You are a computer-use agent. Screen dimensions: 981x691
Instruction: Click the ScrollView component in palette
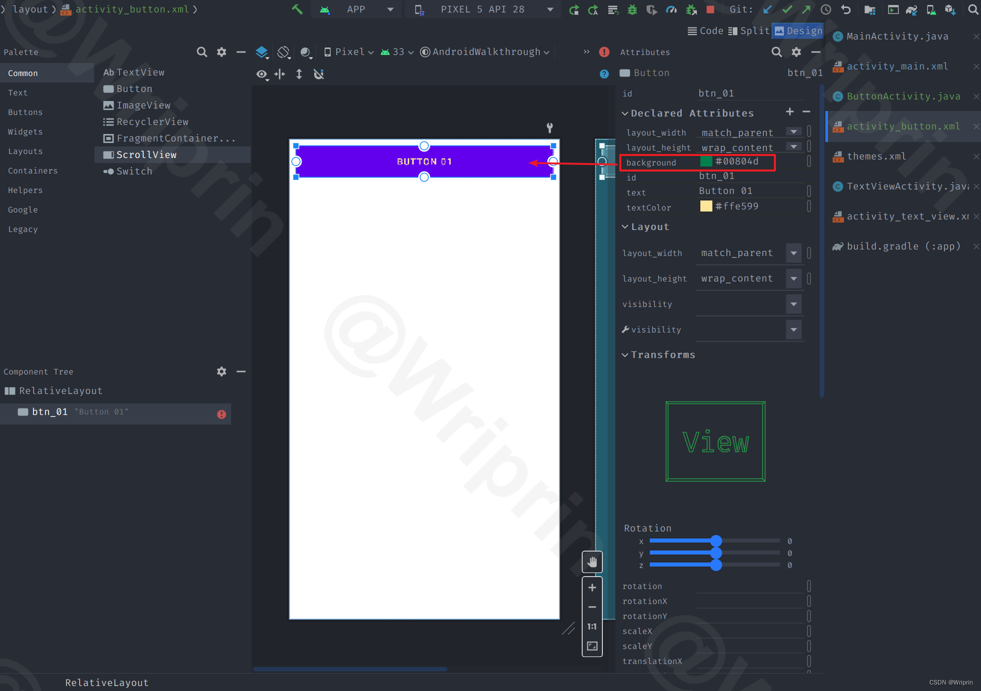tap(147, 154)
